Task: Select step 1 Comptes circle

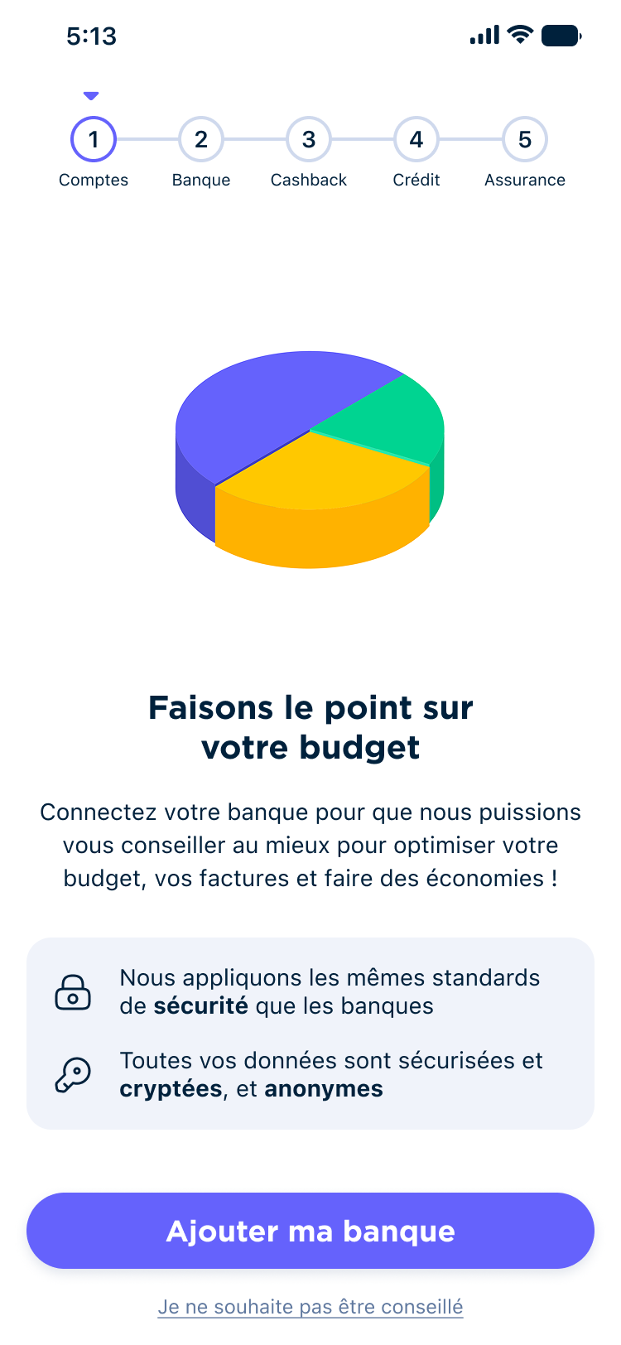Action: point(94,139)
